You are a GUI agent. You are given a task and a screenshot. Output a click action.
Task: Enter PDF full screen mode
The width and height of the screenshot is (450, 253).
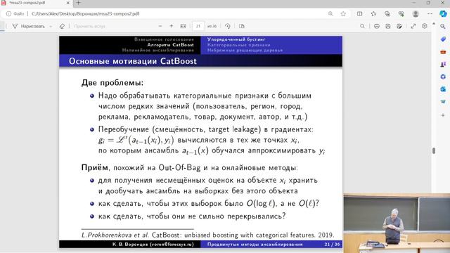(x=413, y=26)
